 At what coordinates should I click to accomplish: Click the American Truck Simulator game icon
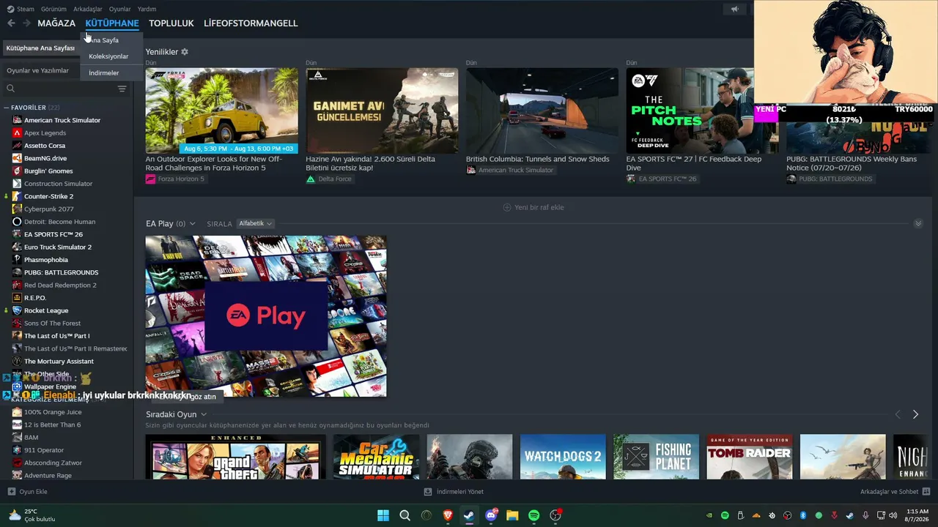pyautogui.click(x=17, y=120)
